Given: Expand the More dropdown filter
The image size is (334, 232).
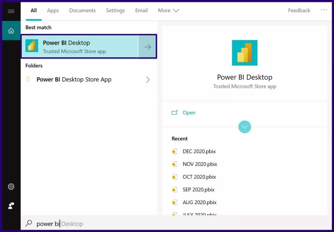Looking at the screenshot, I should point(168,10).
